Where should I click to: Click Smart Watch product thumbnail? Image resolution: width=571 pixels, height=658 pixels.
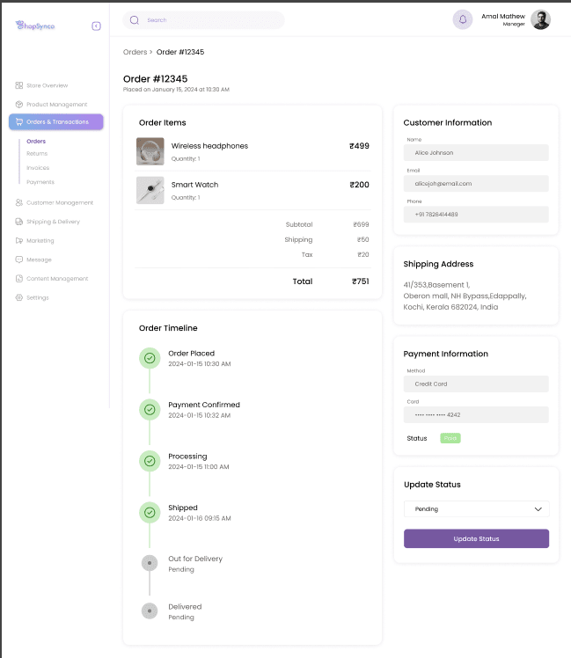coord(150,190)
